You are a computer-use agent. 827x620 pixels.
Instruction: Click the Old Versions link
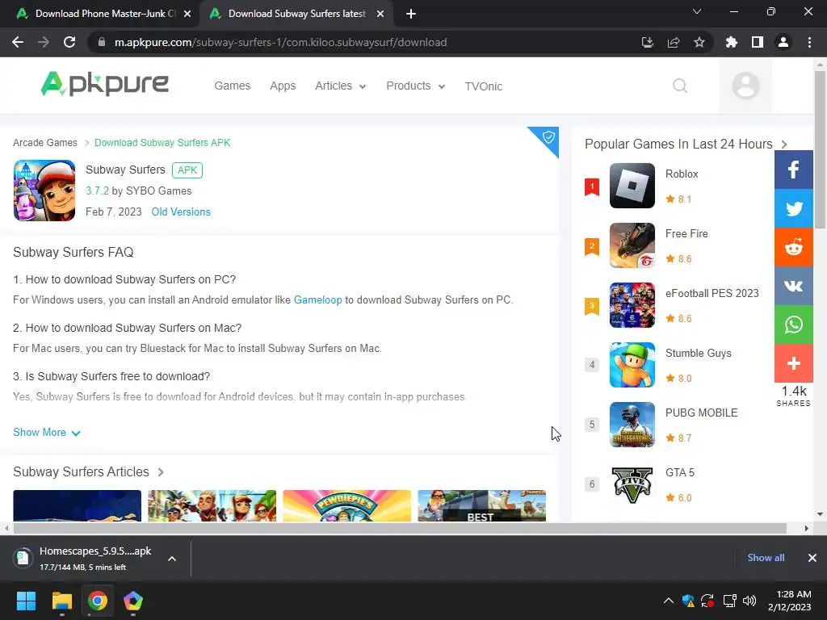[181, 212]
